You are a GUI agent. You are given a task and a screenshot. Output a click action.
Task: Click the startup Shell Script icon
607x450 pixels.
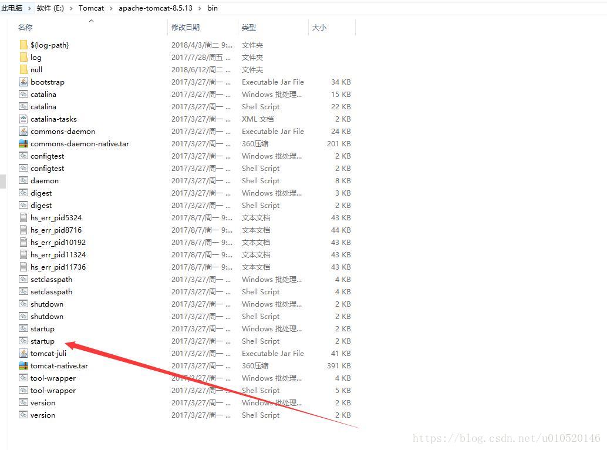click(x=23, y=341)
